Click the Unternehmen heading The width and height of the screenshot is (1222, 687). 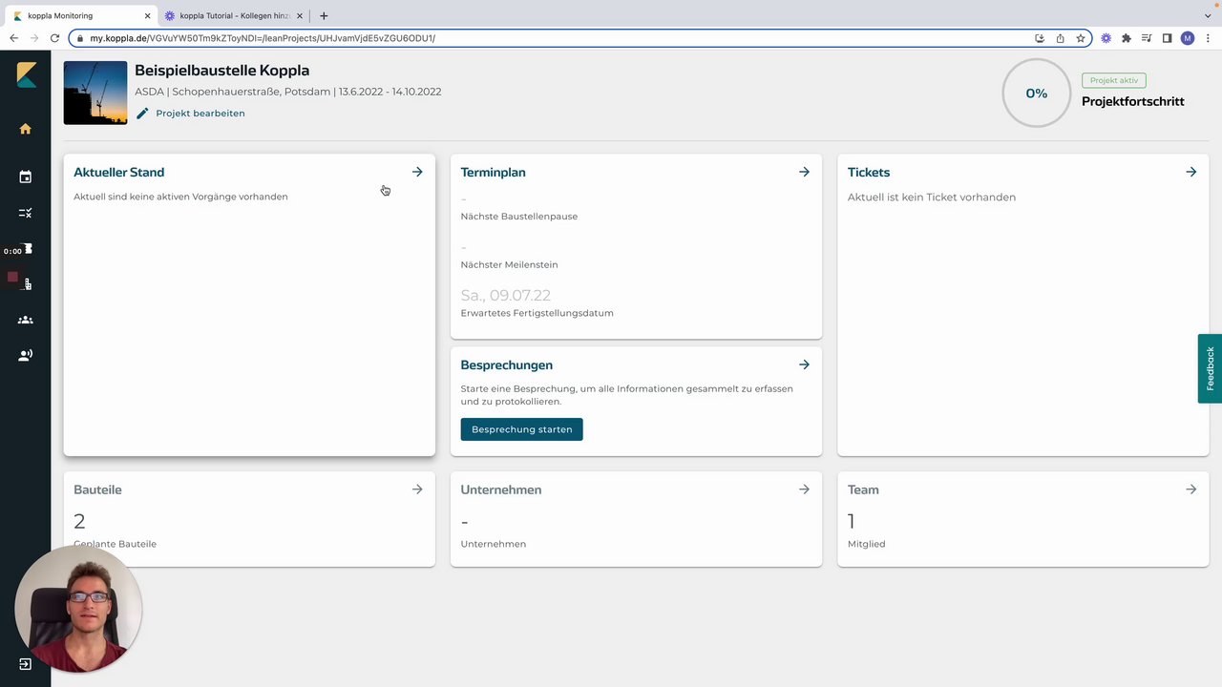(501, 489)
